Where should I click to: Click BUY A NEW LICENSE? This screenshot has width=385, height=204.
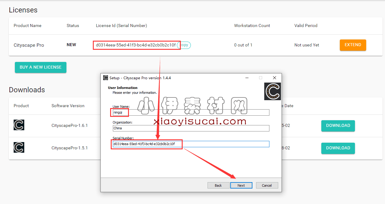[41, 67]
